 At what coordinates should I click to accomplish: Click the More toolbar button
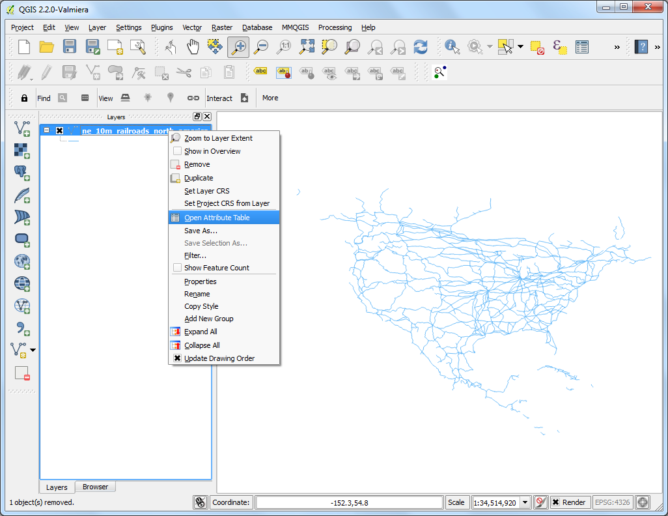click(x=270, y=98)
